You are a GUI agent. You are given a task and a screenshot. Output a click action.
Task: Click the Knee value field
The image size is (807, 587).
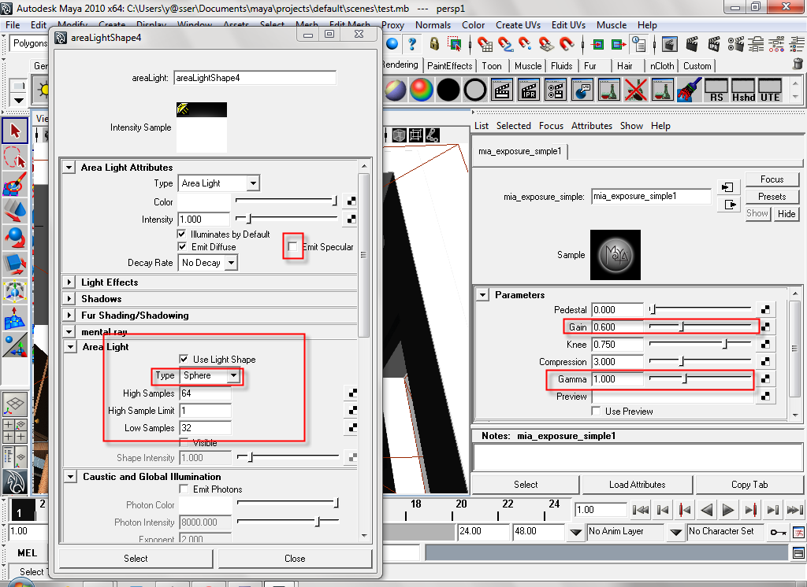coord(617,345)
